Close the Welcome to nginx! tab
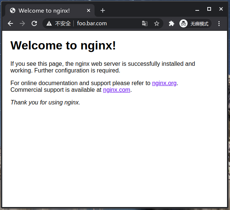This screenshot has height=210, width=230. [x=89, y=10]
